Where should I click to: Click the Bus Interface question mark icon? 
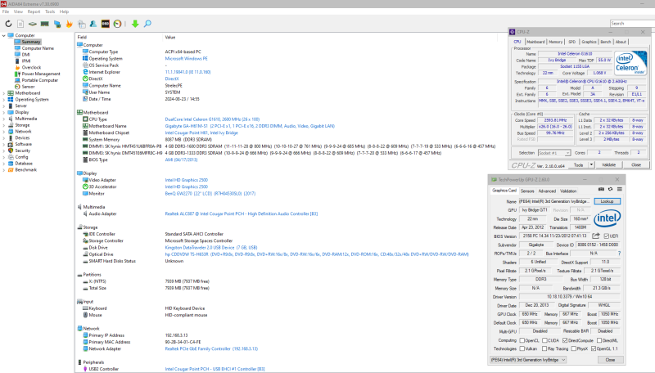619,254
